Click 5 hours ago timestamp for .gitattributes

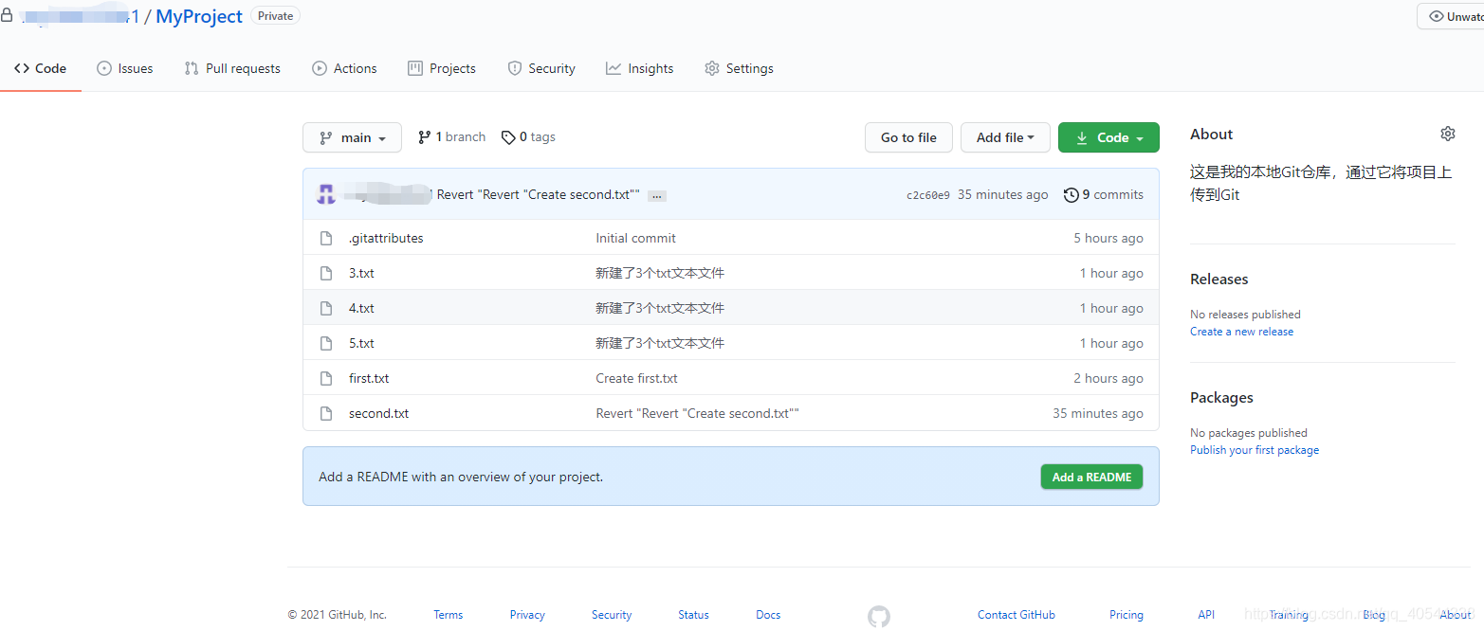1108,238
